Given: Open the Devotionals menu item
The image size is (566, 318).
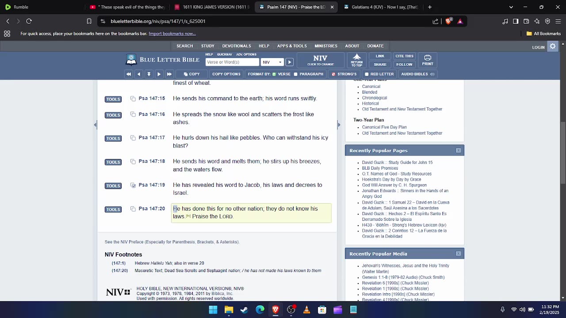Looking at the screenshot, I should click(x=237, y=46).
